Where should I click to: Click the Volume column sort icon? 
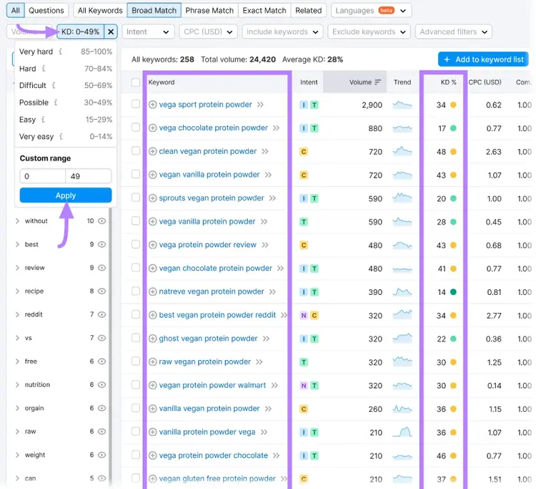[378, 82]
